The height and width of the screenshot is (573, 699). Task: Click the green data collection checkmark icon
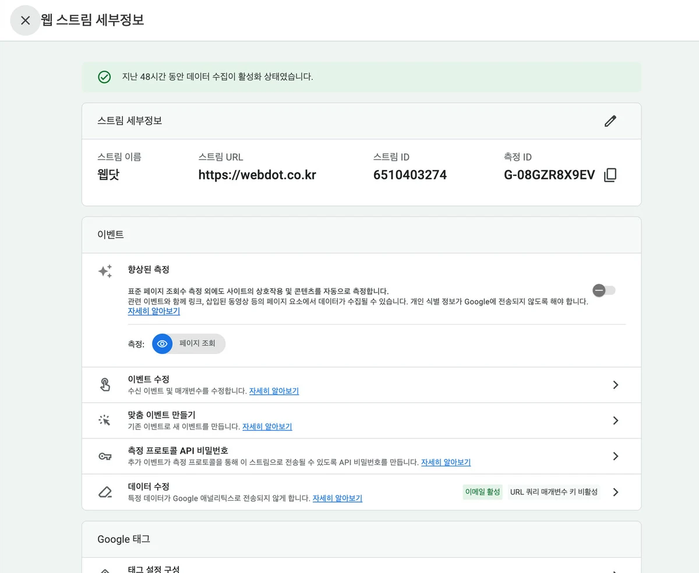coord(104,77)
